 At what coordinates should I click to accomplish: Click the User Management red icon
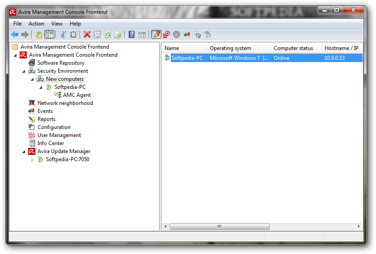pos(32,135)
